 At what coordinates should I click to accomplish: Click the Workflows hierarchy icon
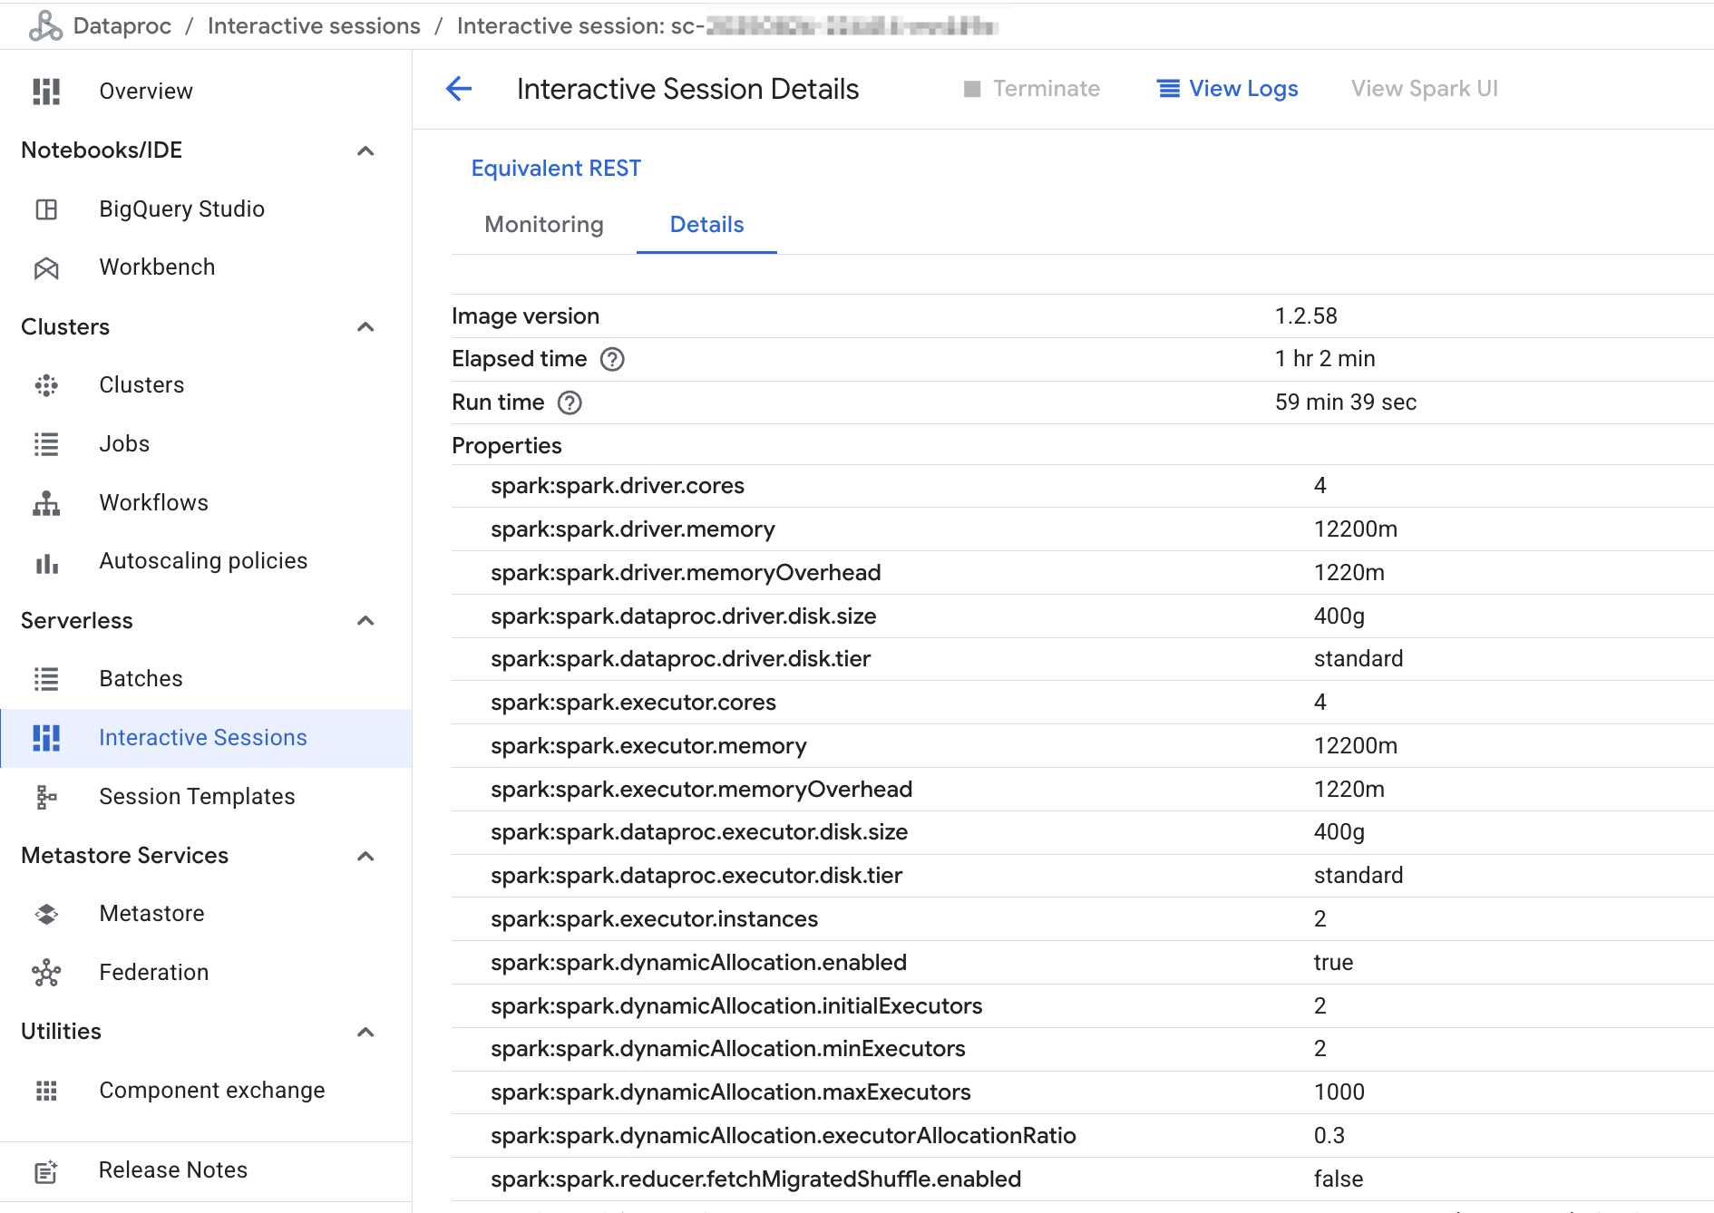46,503
